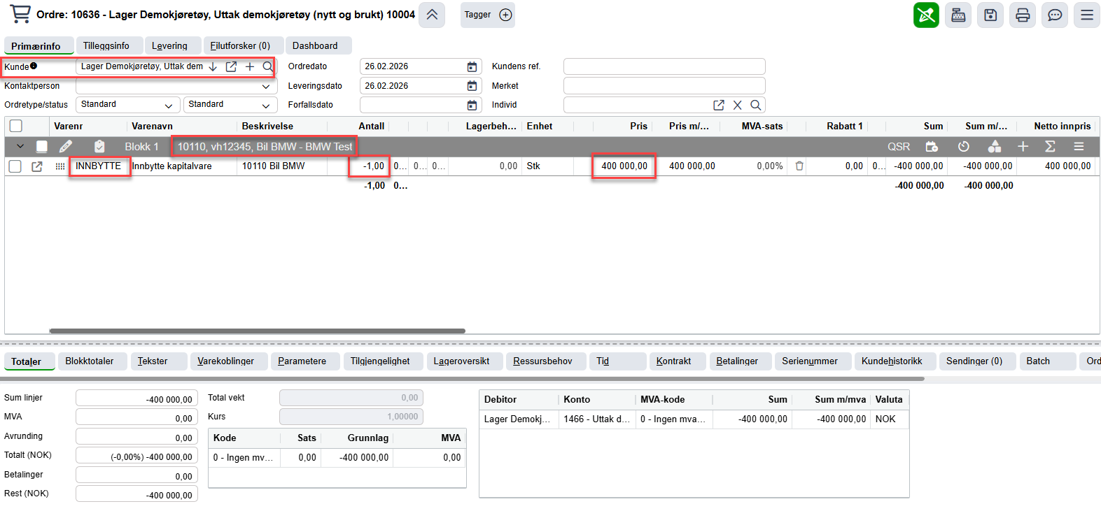Click the Kundens ref. input field
Screen dimensions: 1101x511
[x=664, y=66]
